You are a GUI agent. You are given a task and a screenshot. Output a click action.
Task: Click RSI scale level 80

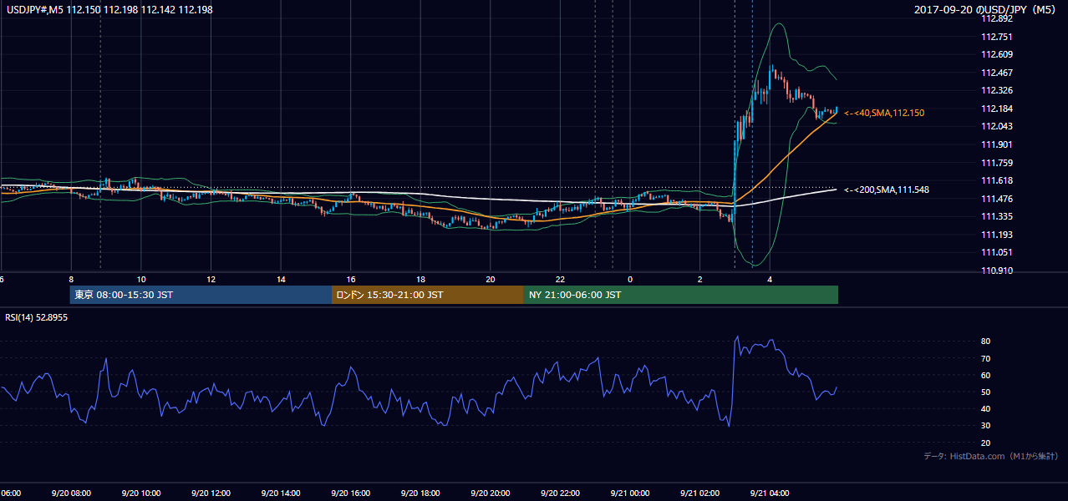pyautogui.click(x=986, y=342)
